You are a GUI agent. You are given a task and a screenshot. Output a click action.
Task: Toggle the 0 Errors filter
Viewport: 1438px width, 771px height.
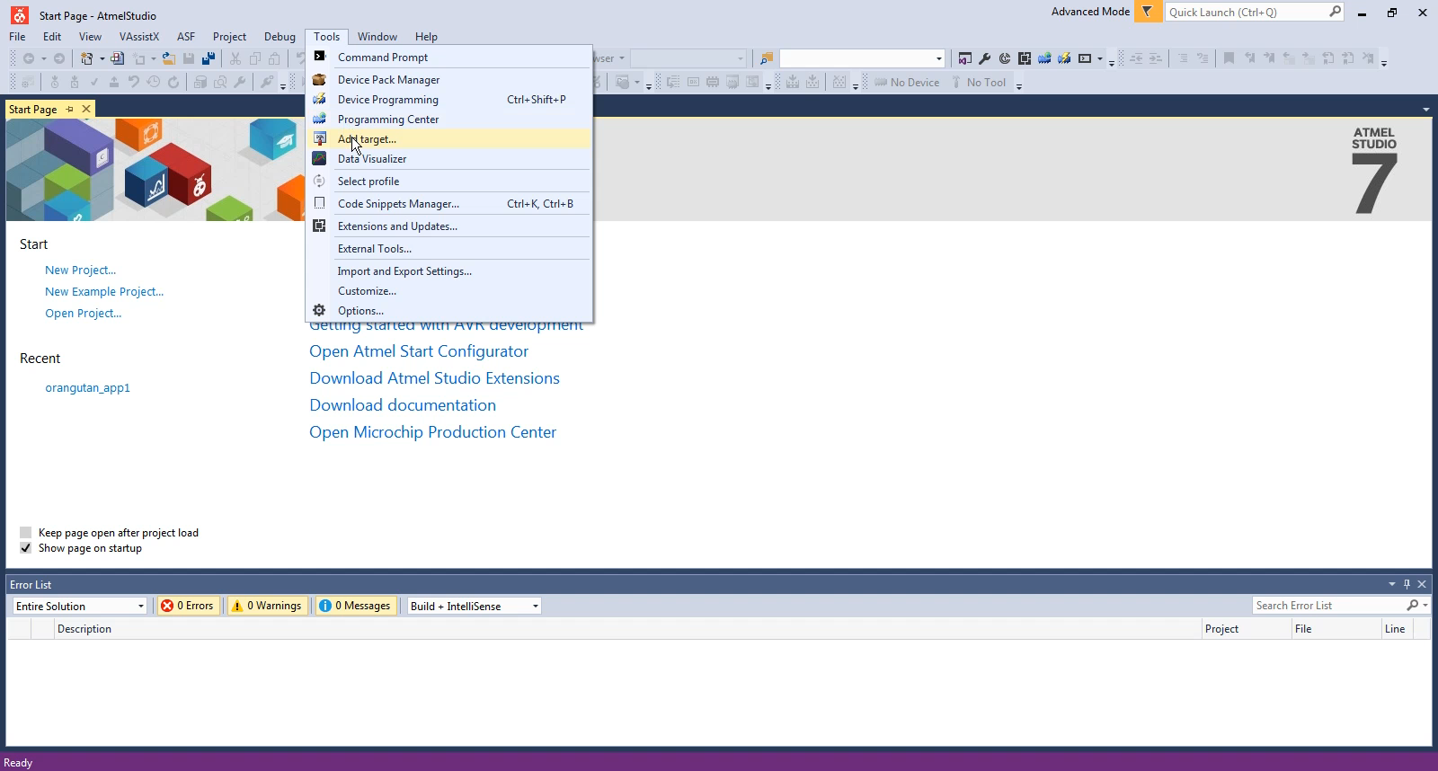188,606
